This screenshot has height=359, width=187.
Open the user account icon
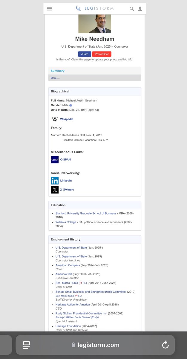pyautogui.click(x=140, y=9)
